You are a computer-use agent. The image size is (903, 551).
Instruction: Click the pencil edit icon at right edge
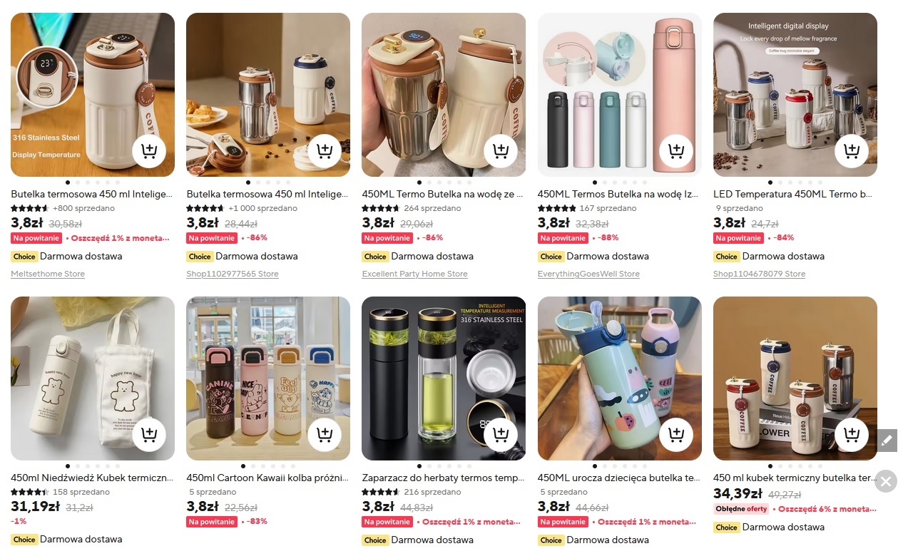click(886, 441)
